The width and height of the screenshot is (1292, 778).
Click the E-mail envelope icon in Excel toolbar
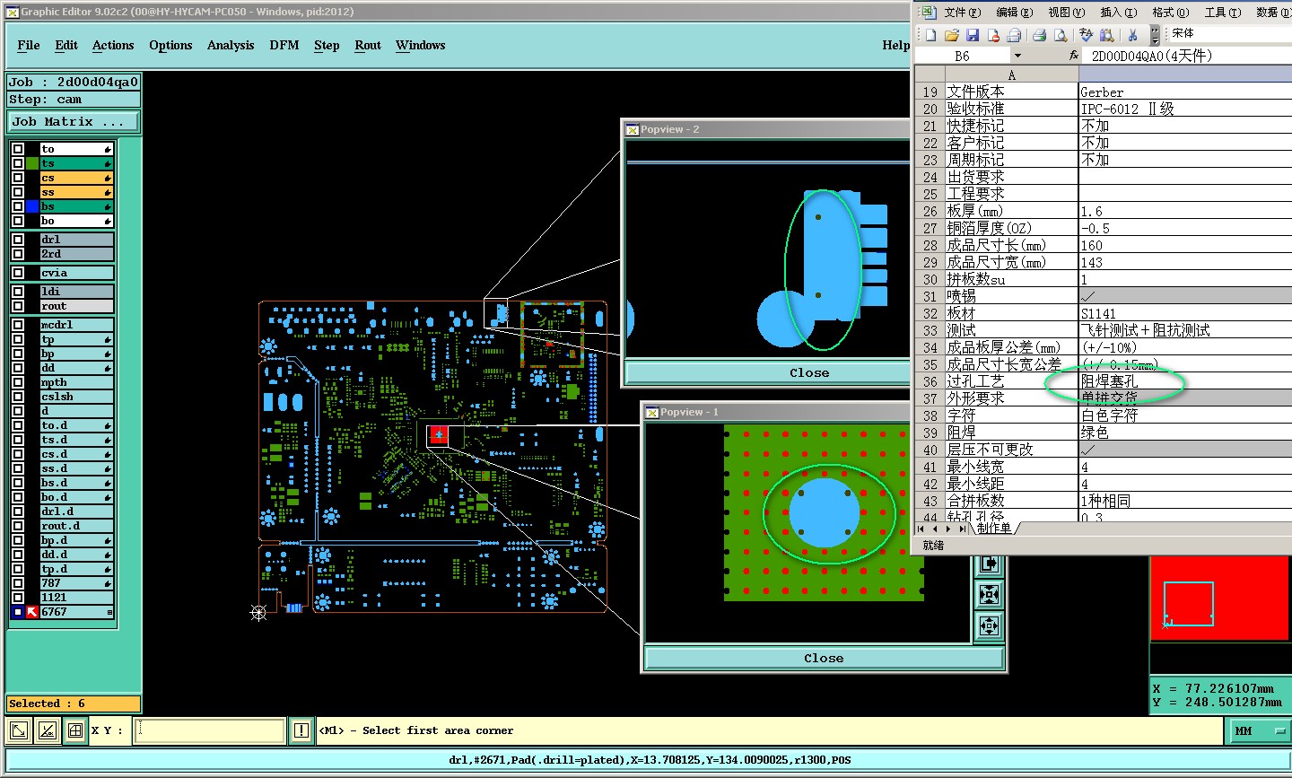tap(1014, 35)
